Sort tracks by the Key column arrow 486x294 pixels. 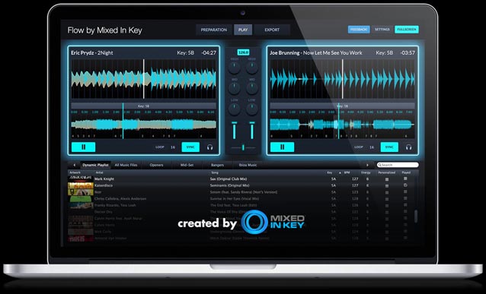pyautogui.click(x=340, y=172)
